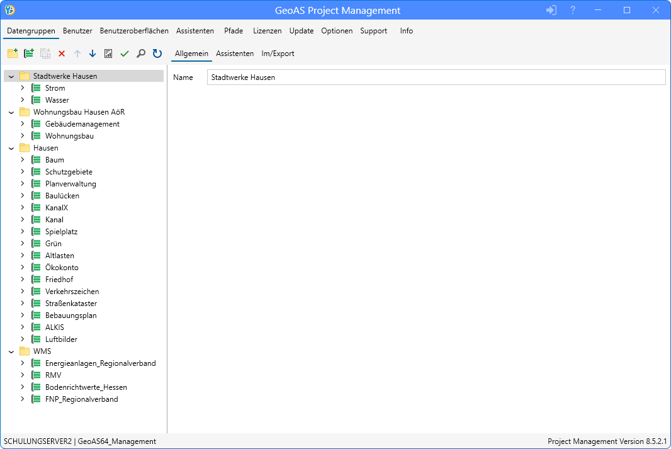Viewport: 671px width, 449px height.
Task: Click the green checkmark toolbar icon
Action: [x=125, y=54]
